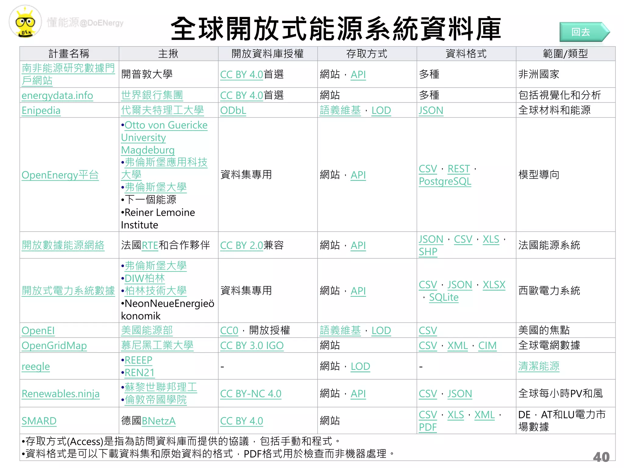The width and height of the screenshot is (624, 468).
Task: Click Otto von Guericke University Magdeburg link
Action: pos(164,137)
